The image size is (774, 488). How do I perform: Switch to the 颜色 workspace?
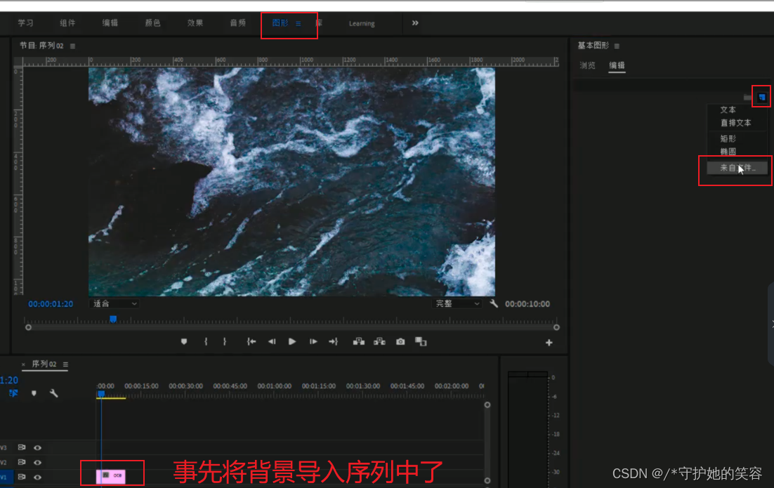click(152, 22)
